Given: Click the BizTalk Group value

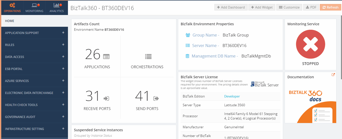Looking at the screenshot, I should 236,35.
